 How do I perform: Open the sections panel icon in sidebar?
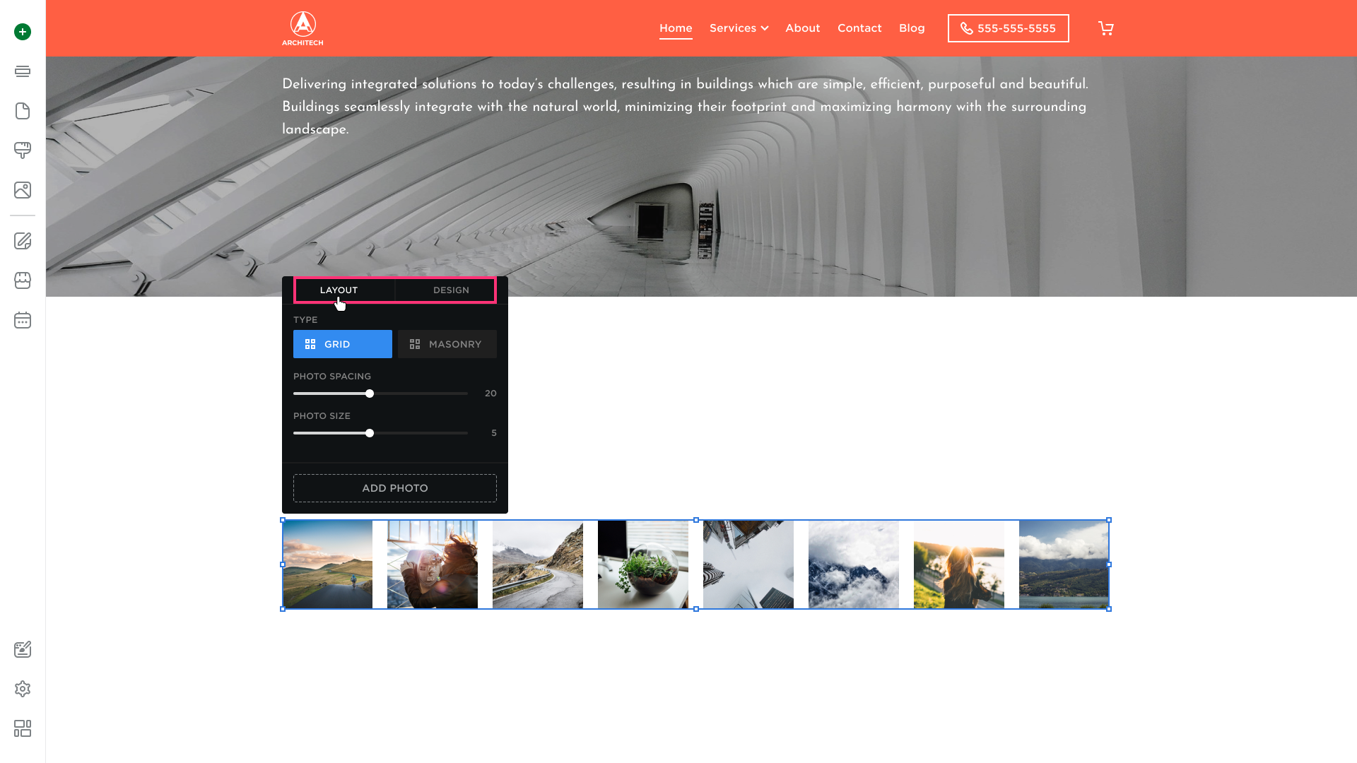pyautogui.click(x=23, y=71)
